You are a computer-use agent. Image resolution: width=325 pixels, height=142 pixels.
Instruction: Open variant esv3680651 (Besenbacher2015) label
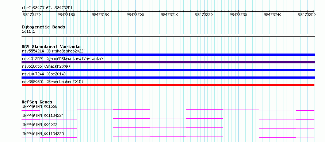(53, 82)
